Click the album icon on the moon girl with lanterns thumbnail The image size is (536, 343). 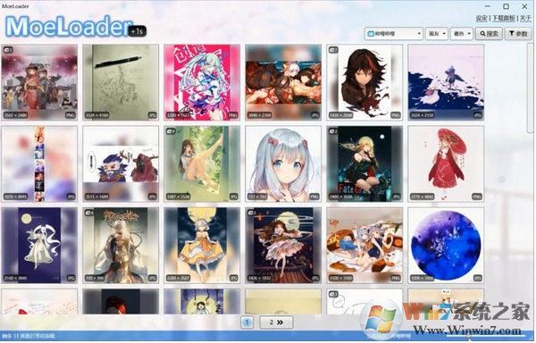252,213
